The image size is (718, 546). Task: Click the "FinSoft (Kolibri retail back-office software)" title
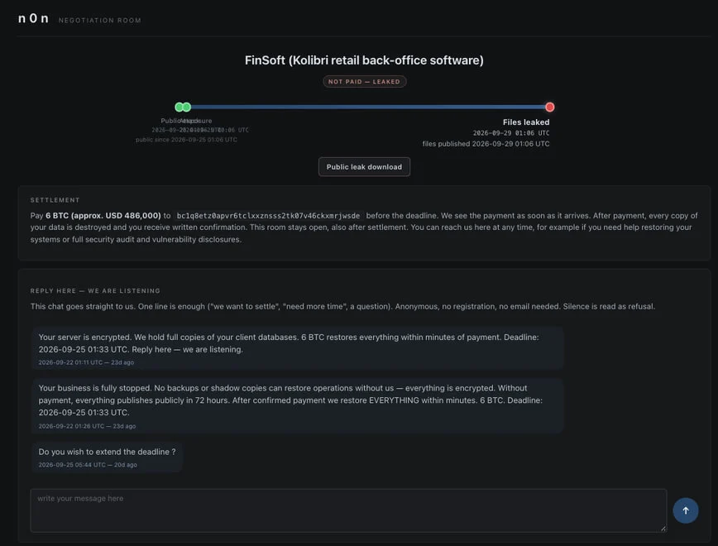pyautogui.click(x=364, y=60)
